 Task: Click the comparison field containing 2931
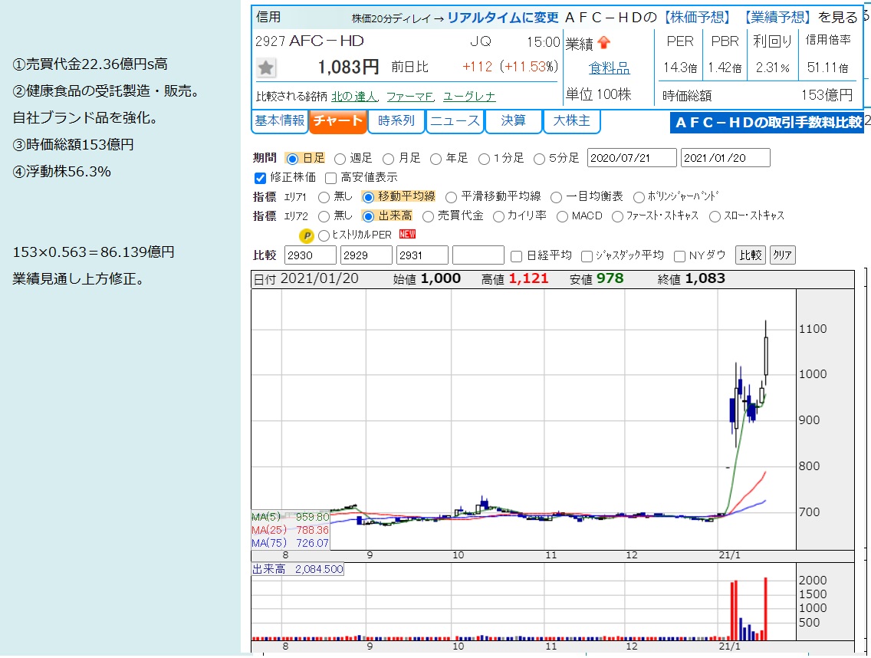coord(422,255)
